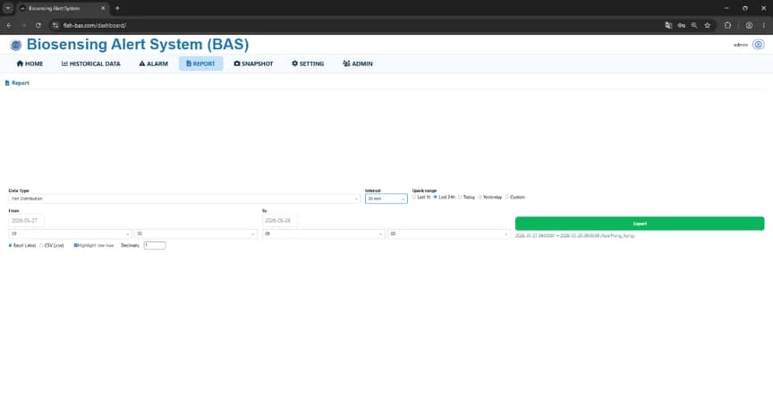Open the HISTORICAL DATA tab
The width and height of the screenshot is (773, 415).
click(x=90, y=64)
